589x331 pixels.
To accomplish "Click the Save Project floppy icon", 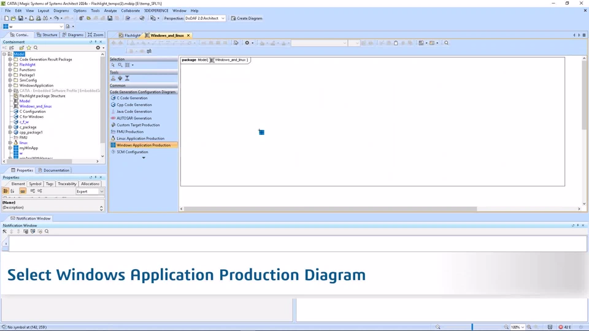I will click(21, 18).
